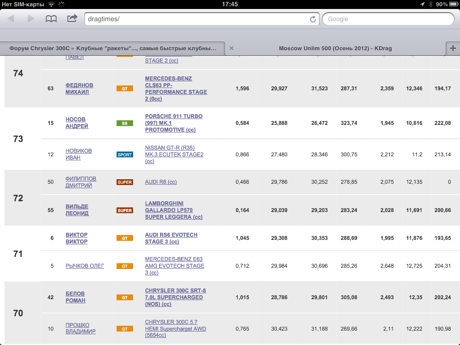Go forward with the Safari forward arrow

pos(31,19)
